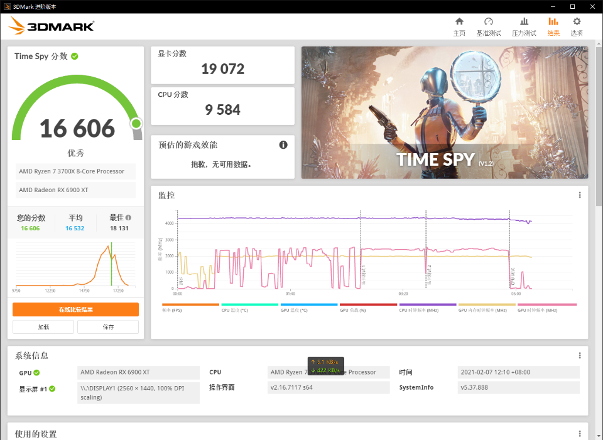The width and height of the screenshot is (603, 440).
Task: Click the CPU field in 系统信息
Action: 329,372
